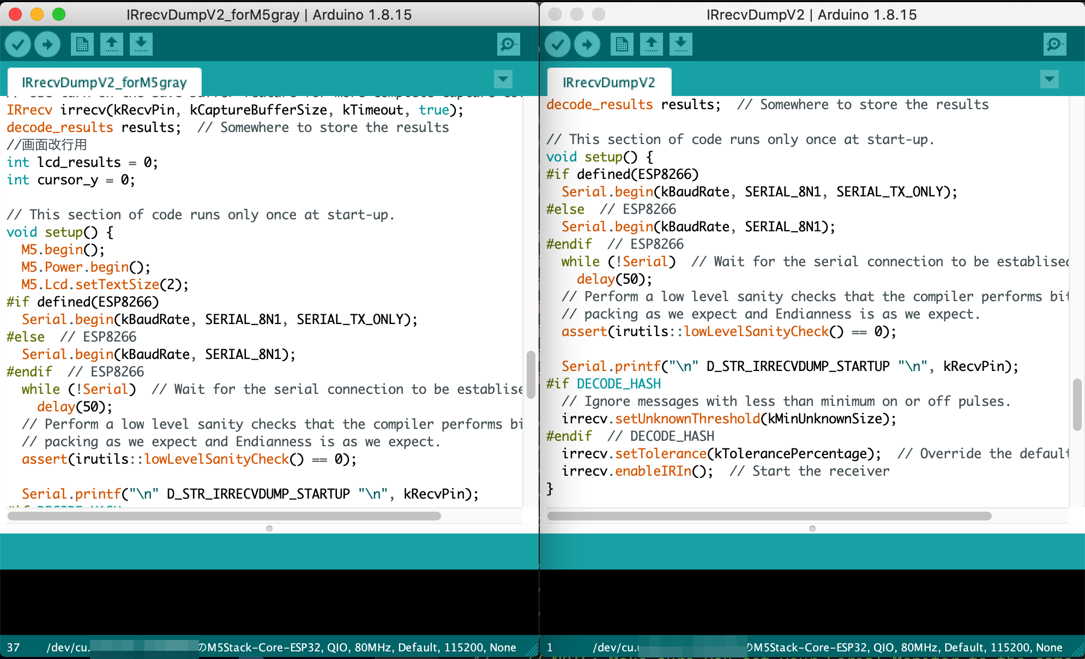Image resolution: width=1085 pixels, height=659 pixels.
Task: Select the IRrecvDumpV2 sketch tab
Action: click(608, 82)
